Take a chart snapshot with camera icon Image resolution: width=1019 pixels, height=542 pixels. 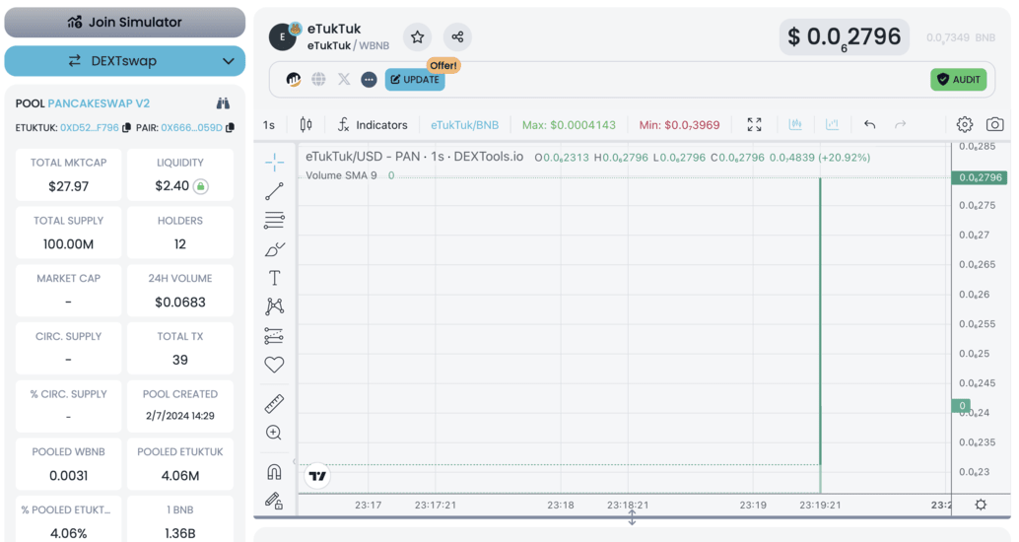[995, 125]
